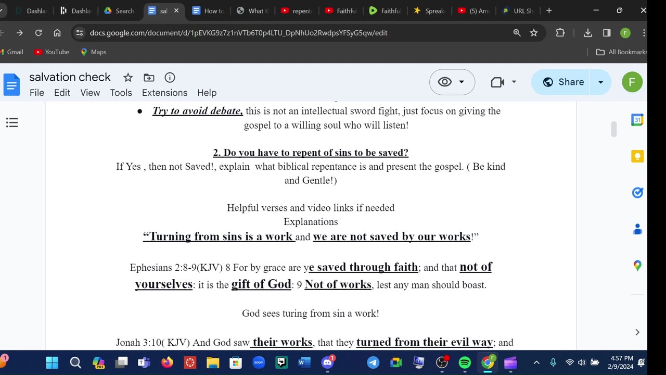This screenshot has width=666, height=375.
Task: Open the Extensions menu
Action: (164, 93)
